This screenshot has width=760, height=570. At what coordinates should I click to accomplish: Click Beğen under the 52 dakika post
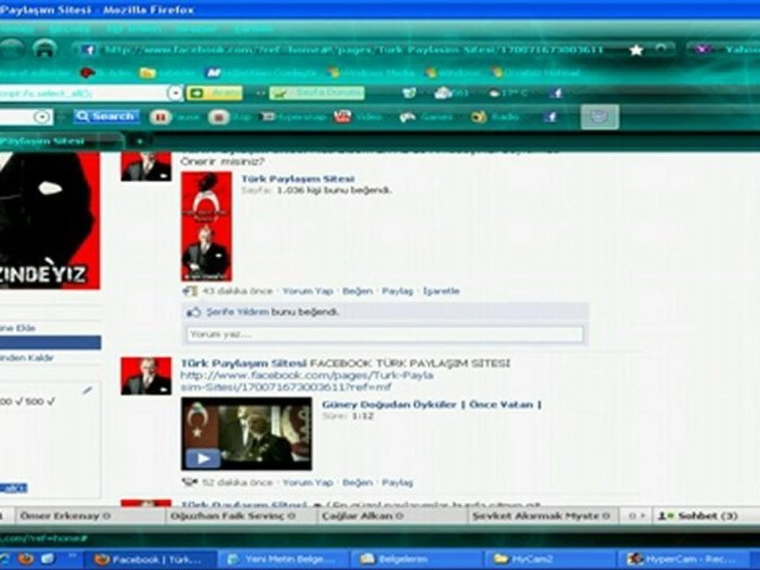click(357, 483)
